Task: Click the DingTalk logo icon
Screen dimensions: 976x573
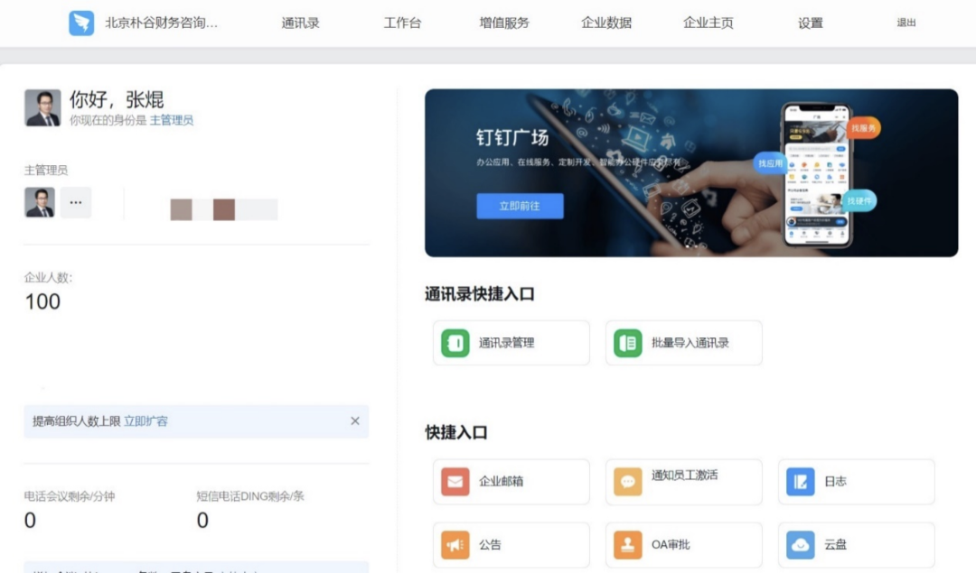Action: (x=81, y=23)
